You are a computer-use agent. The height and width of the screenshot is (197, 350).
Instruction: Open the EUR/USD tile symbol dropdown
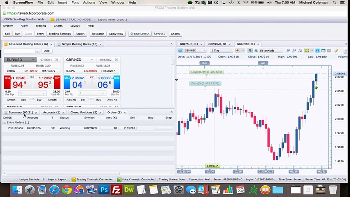click(x=33, y=60)
